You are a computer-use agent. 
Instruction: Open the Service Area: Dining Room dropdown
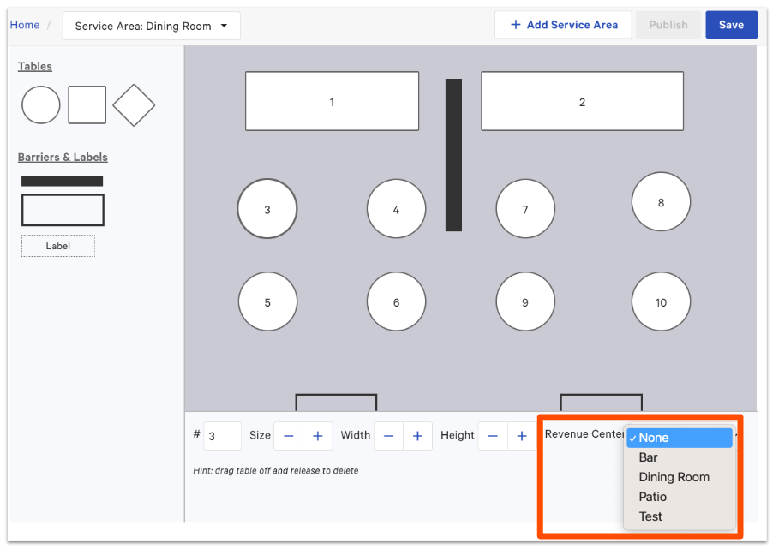tap(152, 26)
